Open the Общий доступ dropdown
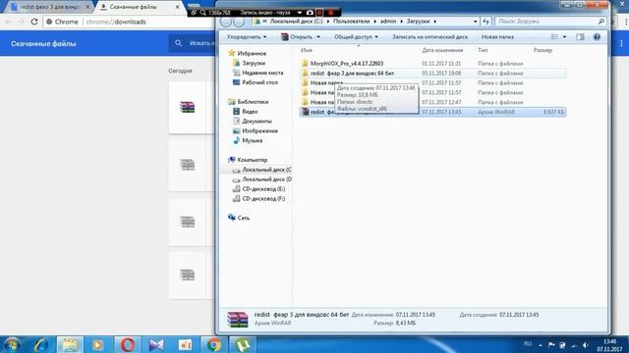The height and width of the screenshot is (353, 629). [x=356, y=37]
